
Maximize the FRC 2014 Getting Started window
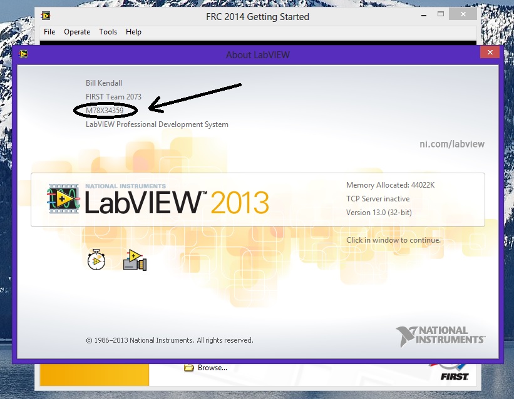(x=441, y=14)
